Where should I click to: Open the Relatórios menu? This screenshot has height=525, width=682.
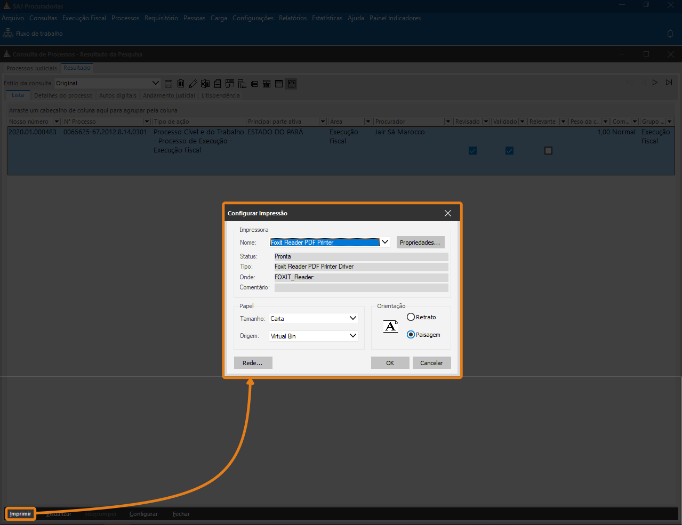(293, 18)
